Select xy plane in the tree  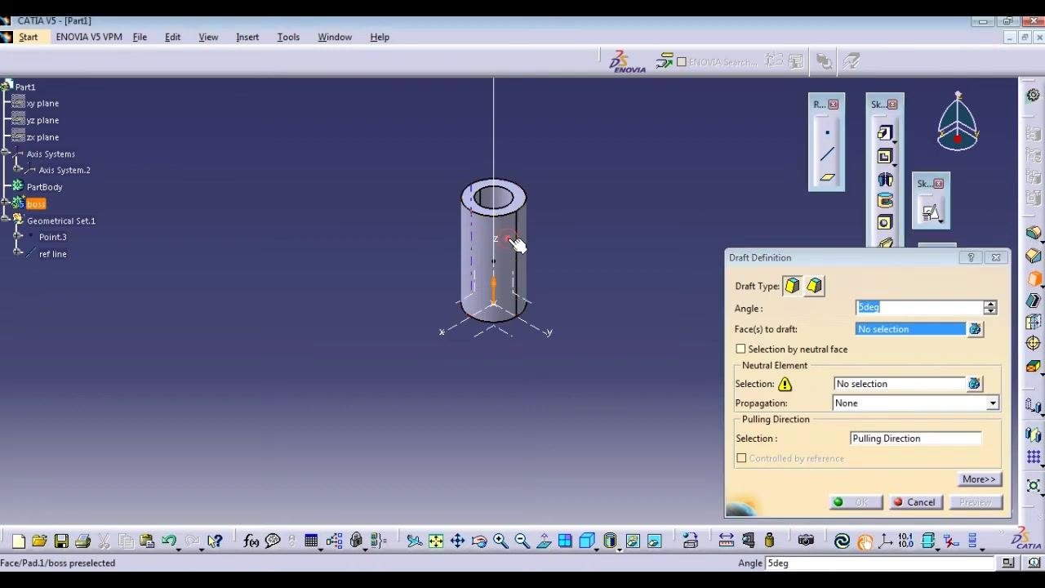42,104
